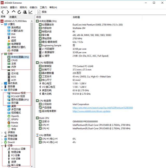Open the 报告(R) menu
166x168 pixels.
pos(23,8)
